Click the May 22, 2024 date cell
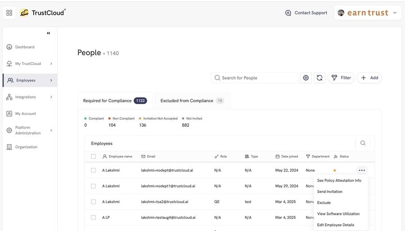The image size is (405, 231). click(x=287, y=170)
